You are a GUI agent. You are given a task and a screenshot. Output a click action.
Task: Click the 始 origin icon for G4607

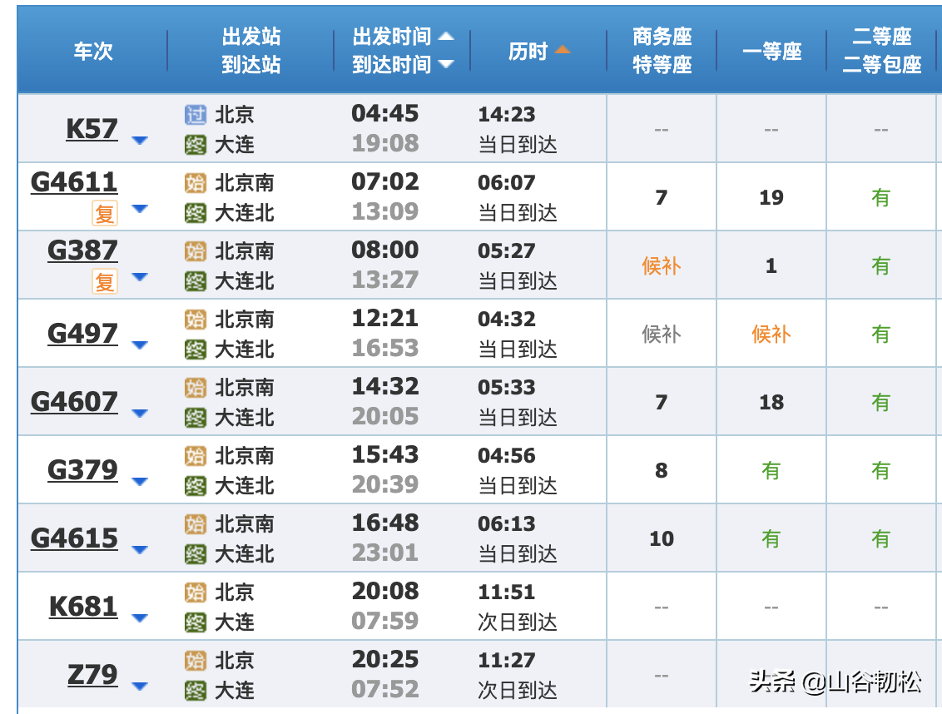196,387
